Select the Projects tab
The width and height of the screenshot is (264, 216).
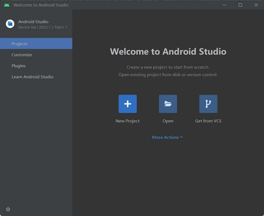coord(19,44)
